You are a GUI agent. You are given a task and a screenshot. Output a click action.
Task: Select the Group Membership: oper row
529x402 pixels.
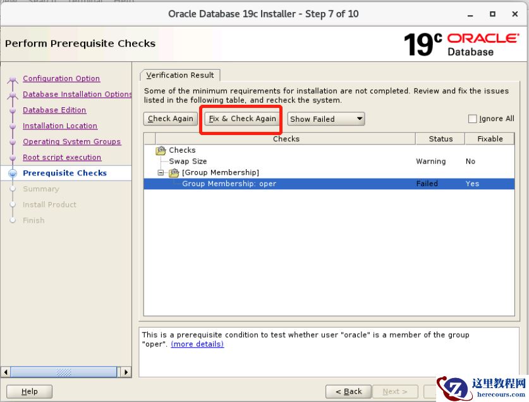tap(329, 184)
